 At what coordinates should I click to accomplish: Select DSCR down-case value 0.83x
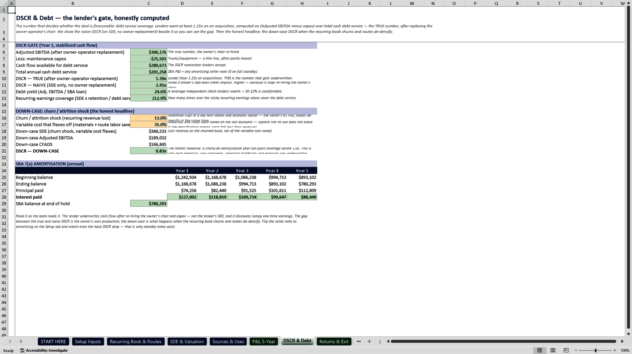click(149, 151)
